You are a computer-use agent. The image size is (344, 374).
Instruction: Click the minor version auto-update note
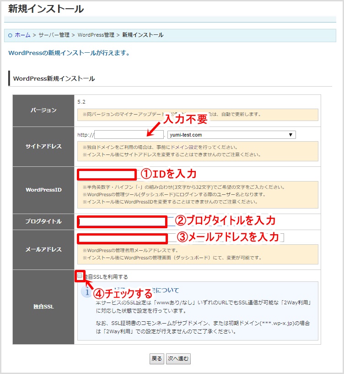tap(172, 115)
